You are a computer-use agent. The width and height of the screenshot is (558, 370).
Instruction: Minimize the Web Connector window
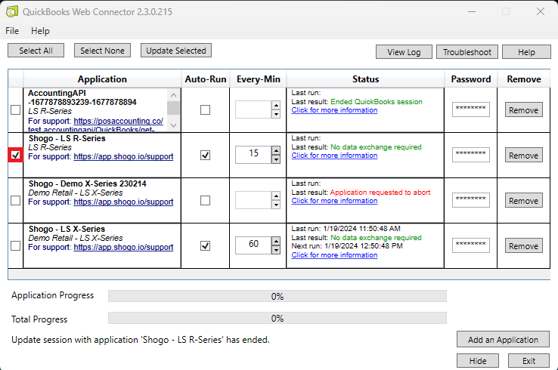[472, 12]
